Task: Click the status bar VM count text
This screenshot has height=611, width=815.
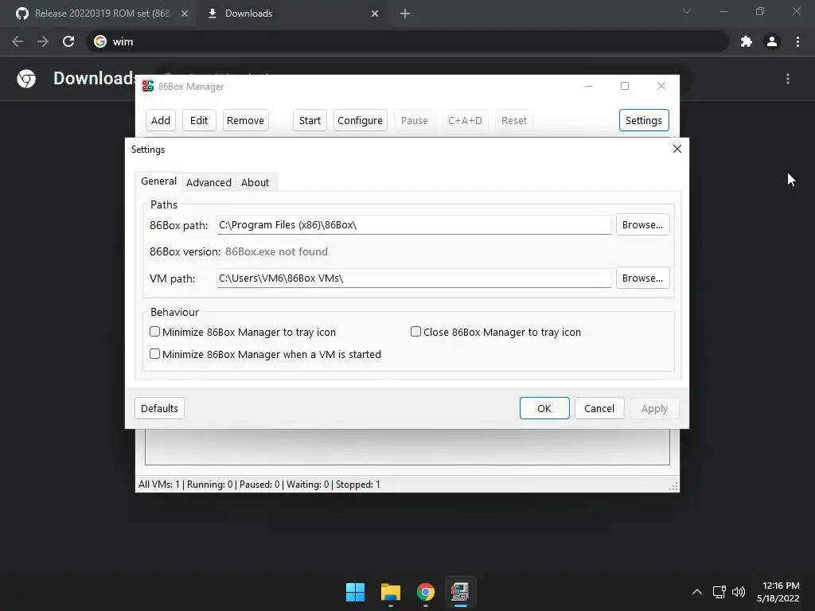Action: [x=259, y=485]
